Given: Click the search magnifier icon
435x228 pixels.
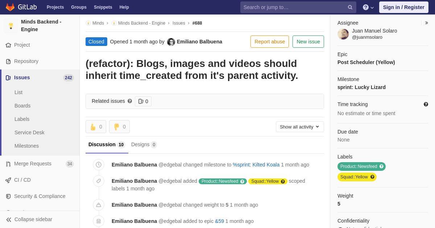Looking at the screenshot, I should pyautogui.click(x=350, y=7).
